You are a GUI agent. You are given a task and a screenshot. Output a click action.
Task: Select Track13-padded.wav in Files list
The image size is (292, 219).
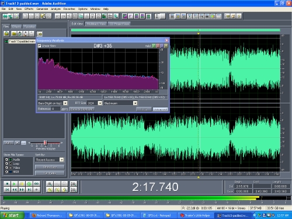[20, 41]
